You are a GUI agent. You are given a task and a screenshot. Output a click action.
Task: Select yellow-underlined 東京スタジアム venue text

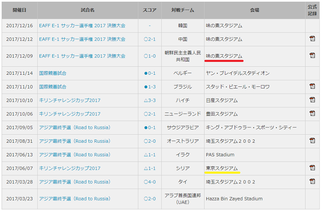(222, 168)
